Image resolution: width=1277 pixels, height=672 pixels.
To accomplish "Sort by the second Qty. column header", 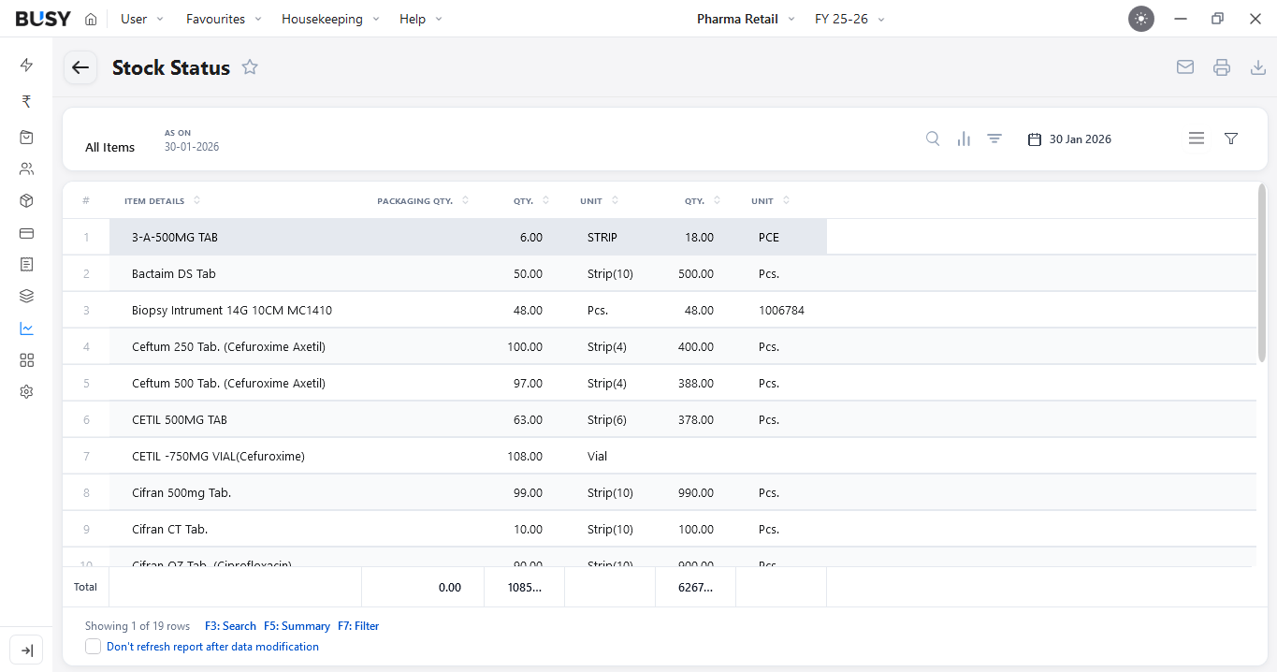I will 703,201.
